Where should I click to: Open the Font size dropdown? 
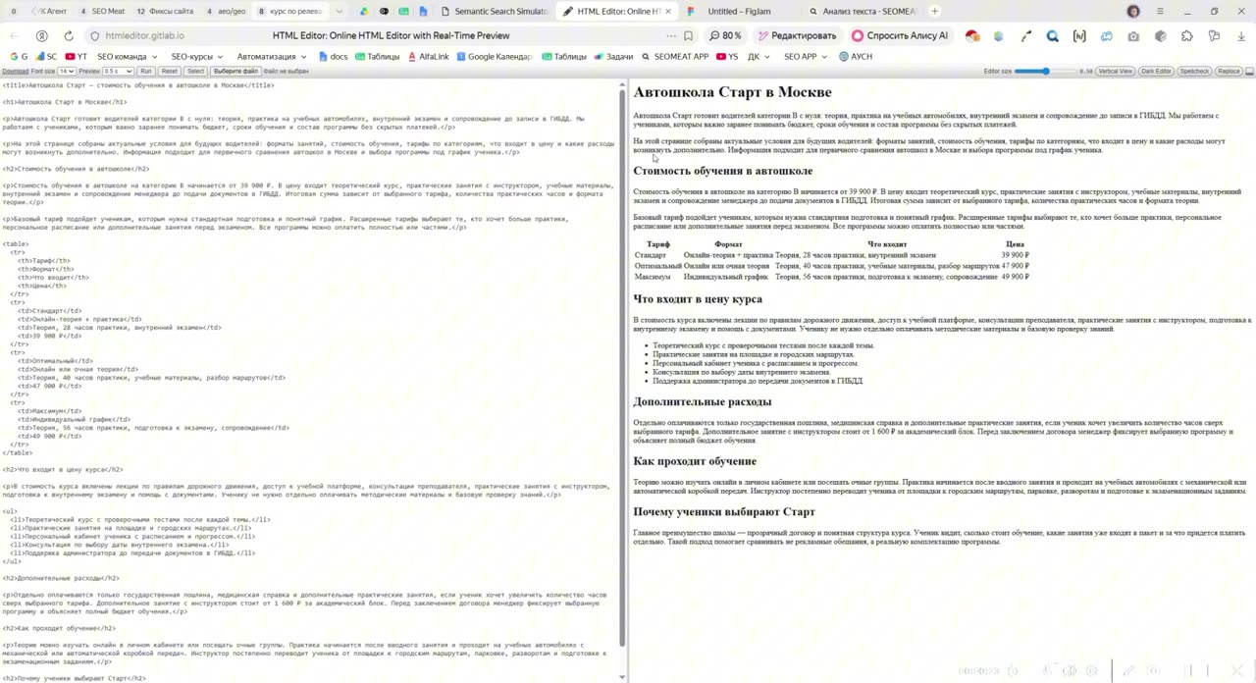pyautogui.click(x=67, y=72)
